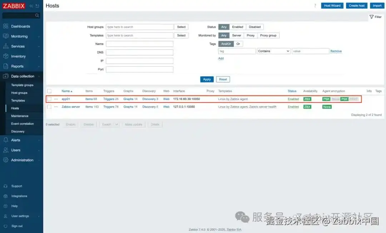Image resolution: width=386 pixels, height=233 pixels.
Task: Open Maintenance submenu item
Action: (20, 116)
